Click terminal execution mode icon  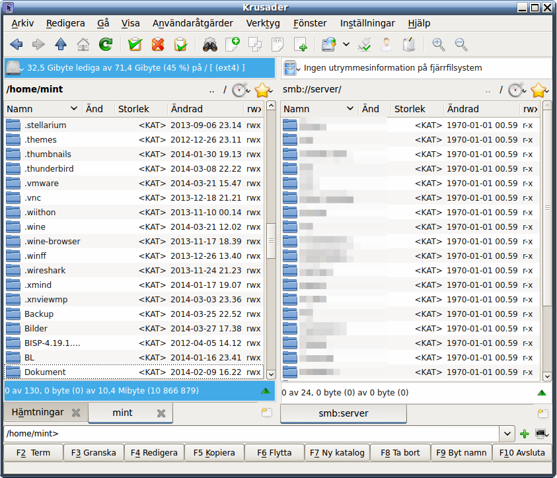coord(541,434)
